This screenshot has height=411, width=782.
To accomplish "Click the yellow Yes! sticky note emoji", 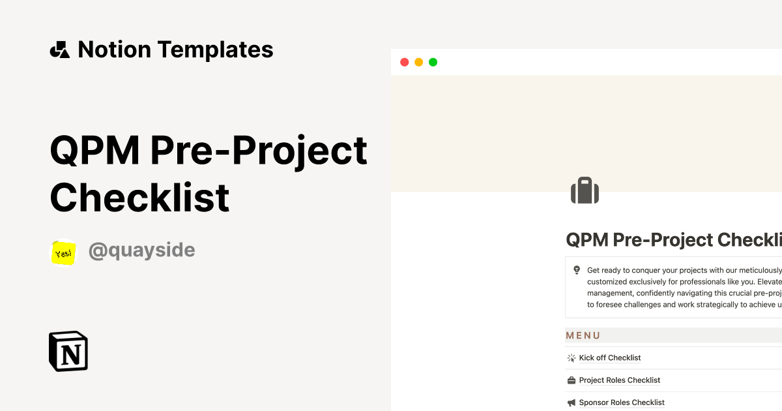I will (63, 251).
